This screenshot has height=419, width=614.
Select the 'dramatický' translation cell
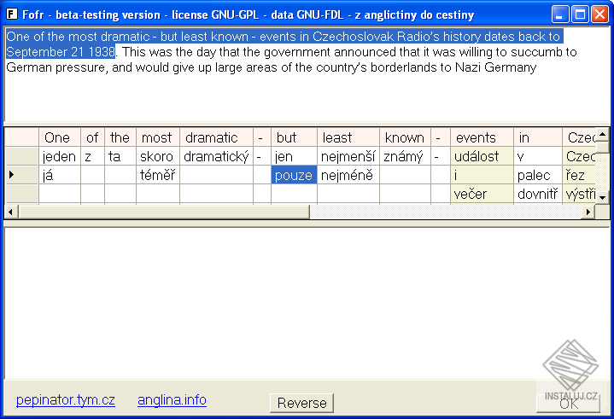[x=216, y=156]
